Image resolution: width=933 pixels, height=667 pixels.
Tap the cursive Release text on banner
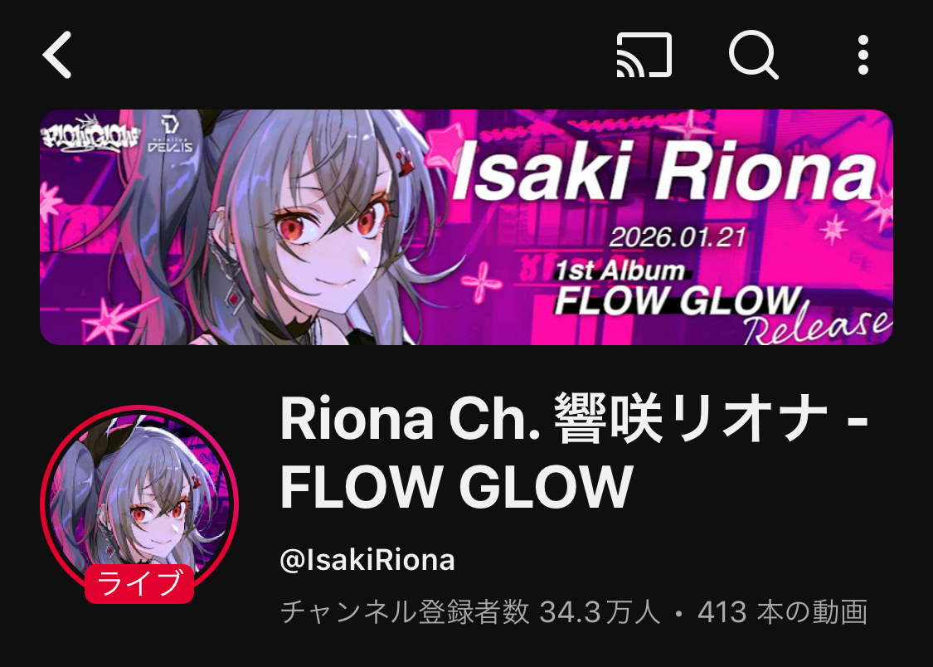click(819, 324)
